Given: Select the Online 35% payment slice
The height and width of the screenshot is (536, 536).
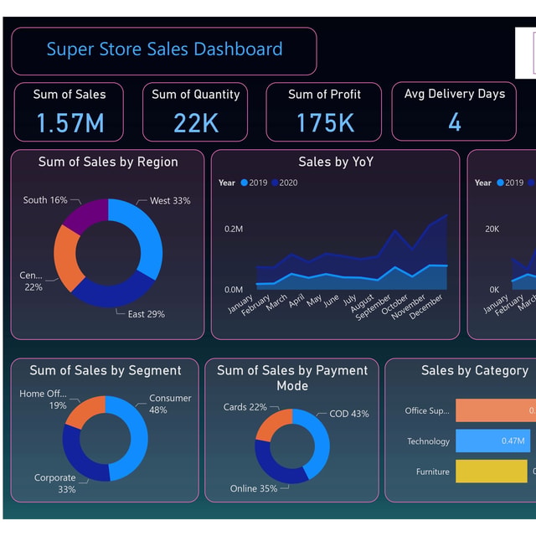Looking at the screenshot, I should [x=274, y=466].
